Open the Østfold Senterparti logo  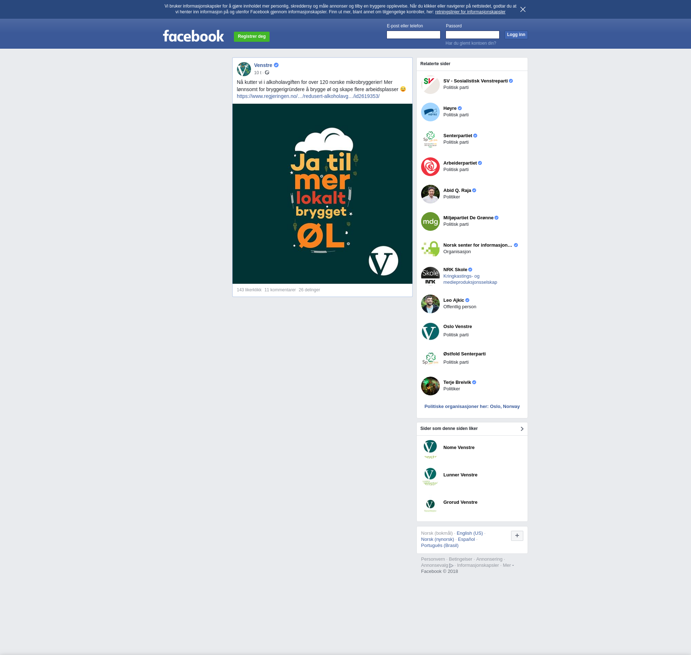430,359
